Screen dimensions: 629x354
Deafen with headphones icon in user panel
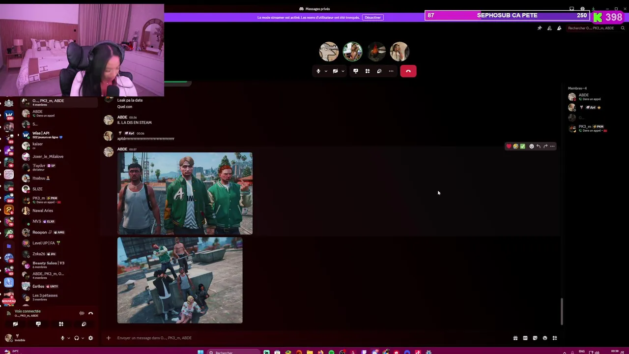point(76,338)
